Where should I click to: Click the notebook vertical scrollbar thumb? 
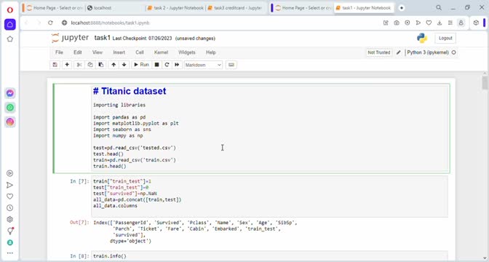coord(485,83)
